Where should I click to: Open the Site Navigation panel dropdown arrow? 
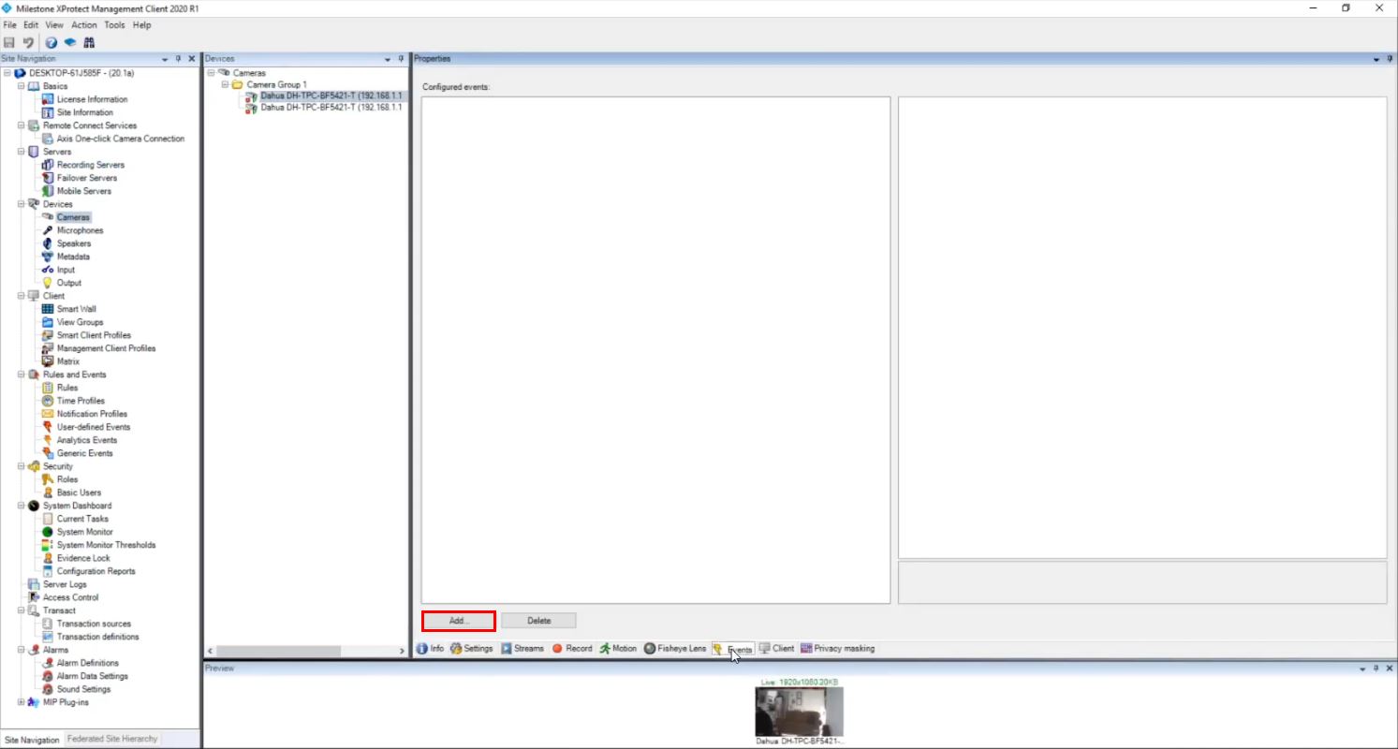click(166, 59)
